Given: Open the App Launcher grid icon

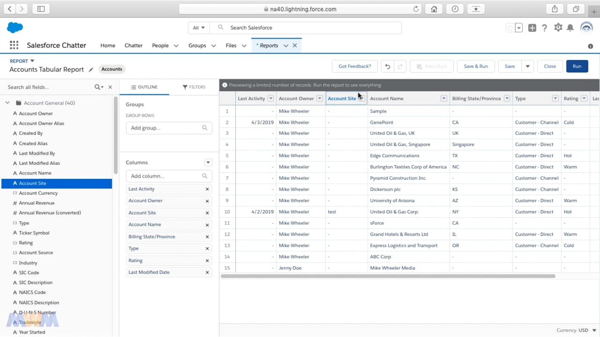Looking at the screenshot, I should point(14,45).
